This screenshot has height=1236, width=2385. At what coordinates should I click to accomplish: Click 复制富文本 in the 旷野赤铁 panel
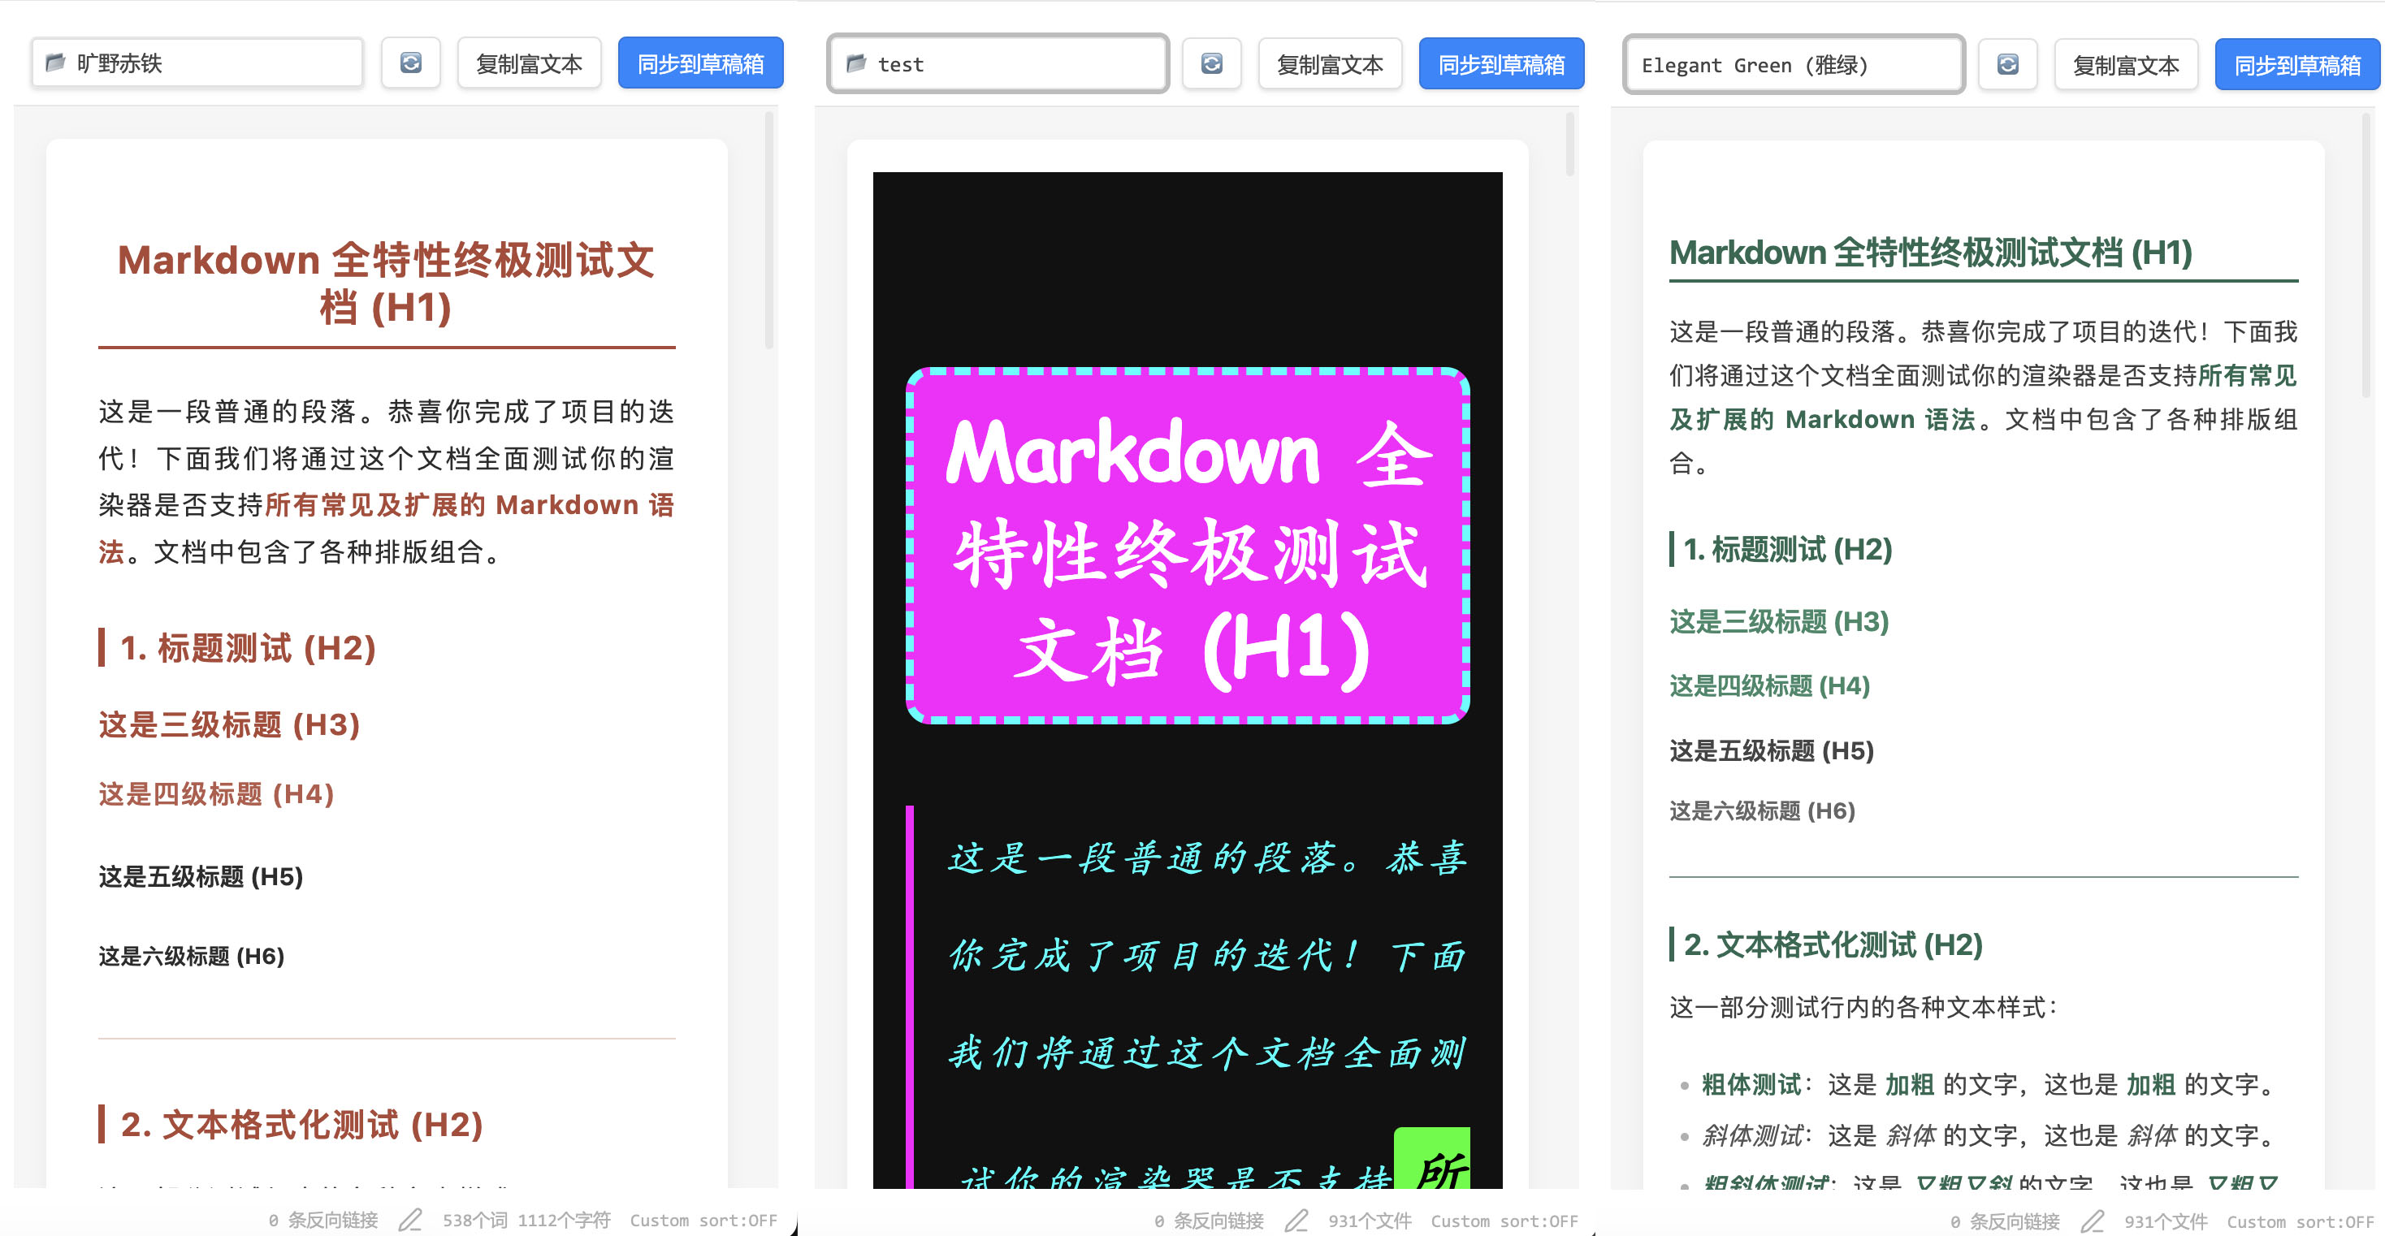(529, 63)
